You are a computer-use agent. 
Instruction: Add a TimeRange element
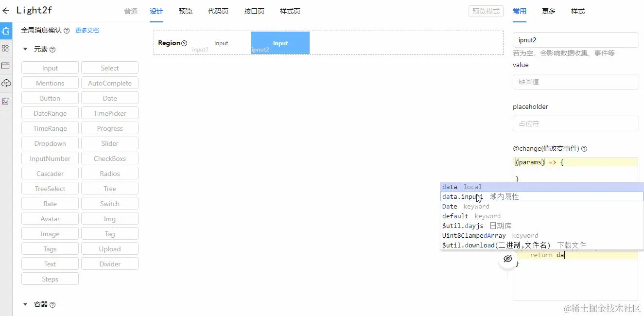(50, 128)
